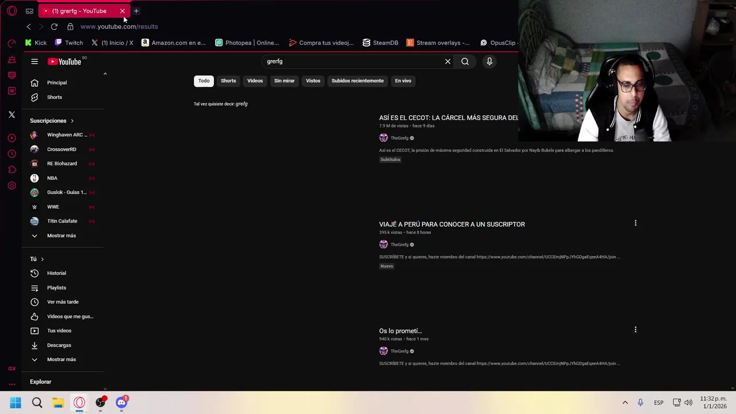Select the Videos filter chip
This screenshot has width=736, height=414.
255,81
